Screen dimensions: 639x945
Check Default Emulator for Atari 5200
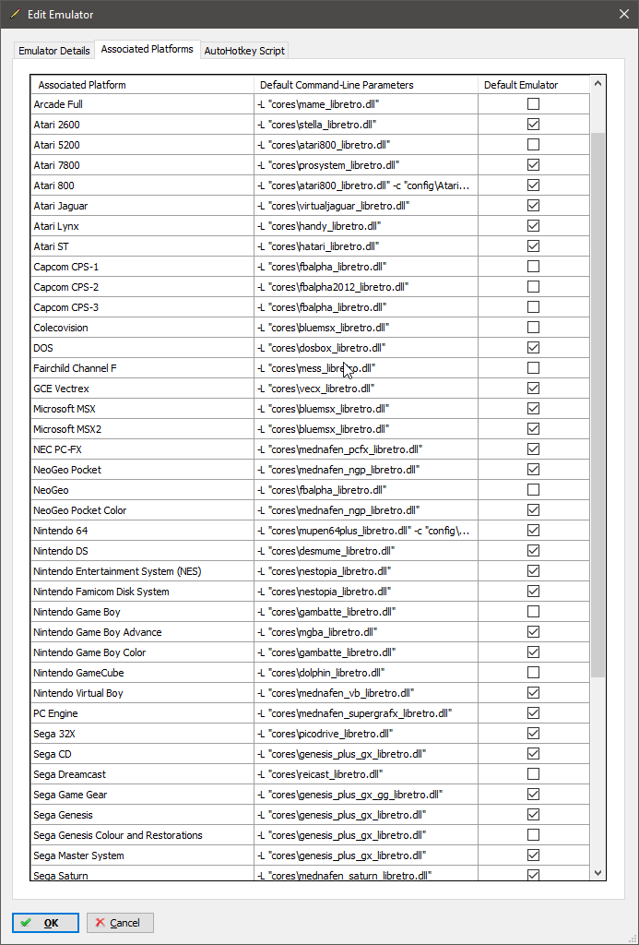[533, 145]
